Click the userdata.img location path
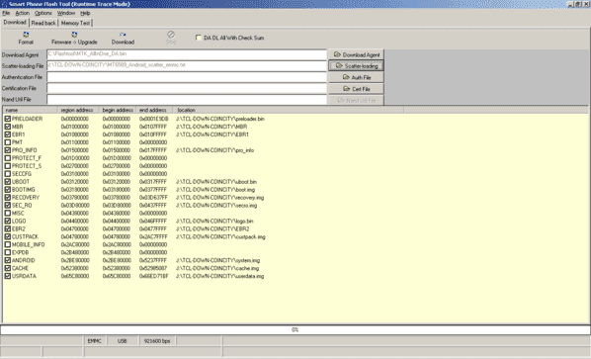Image resolution: width=591 pixels, height=359 pixels. point(220,276)
